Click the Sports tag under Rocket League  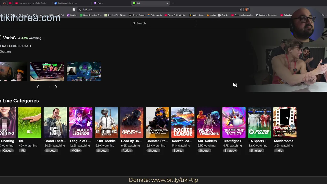[x=178, y=151]
